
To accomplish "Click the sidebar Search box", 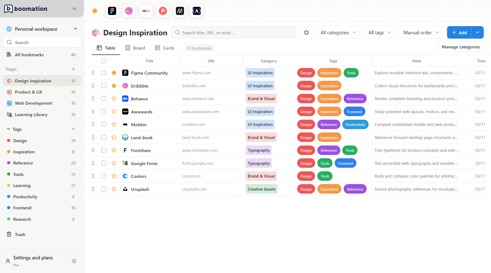I will (42, 42).
